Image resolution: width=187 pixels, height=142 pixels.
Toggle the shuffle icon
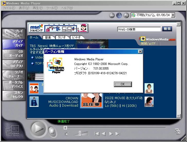pos(126,15)
